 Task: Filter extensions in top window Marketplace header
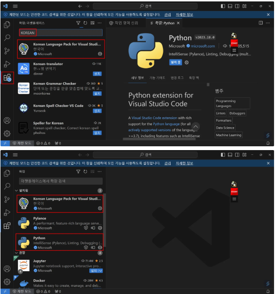point(78,23)
